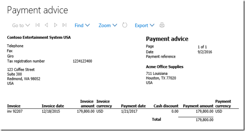Click the Giro label
The image size is (245, 131).
pos(10,56)
